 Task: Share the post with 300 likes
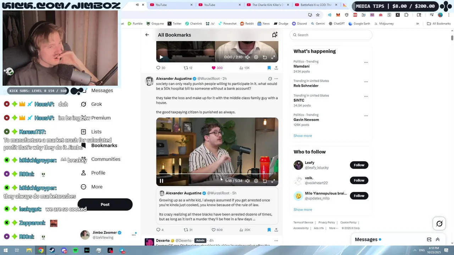point(276,68)
